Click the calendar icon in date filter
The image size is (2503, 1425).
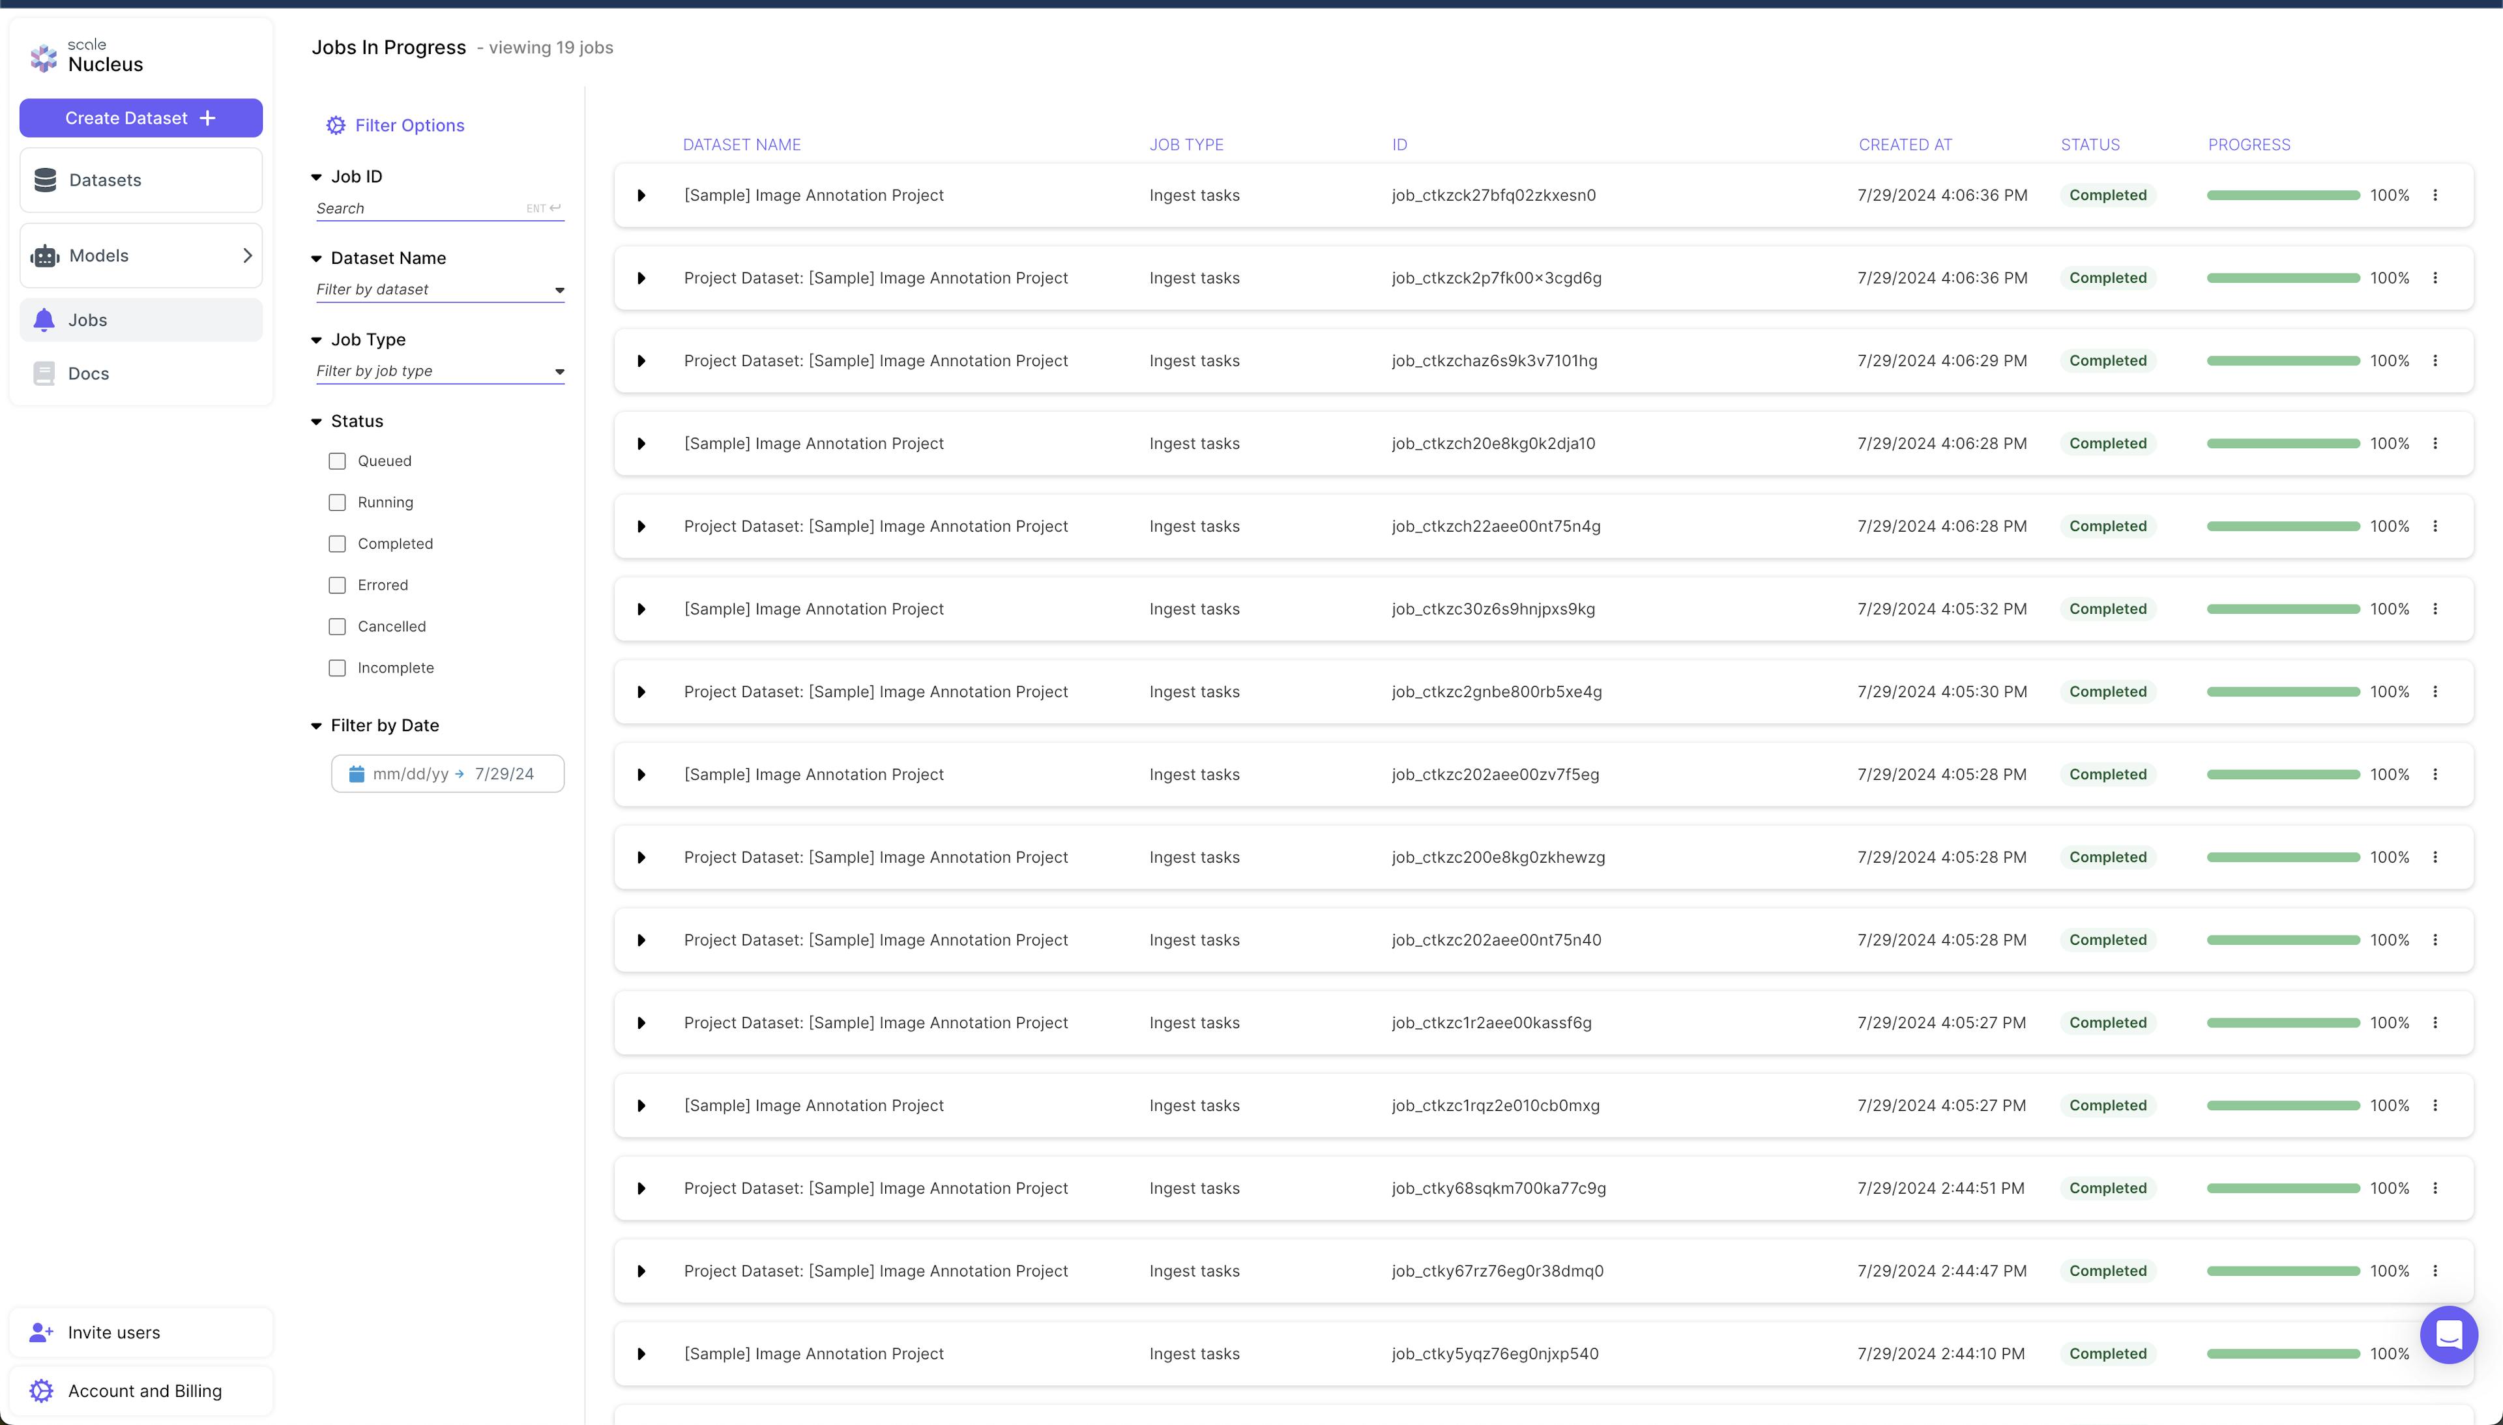357,774
